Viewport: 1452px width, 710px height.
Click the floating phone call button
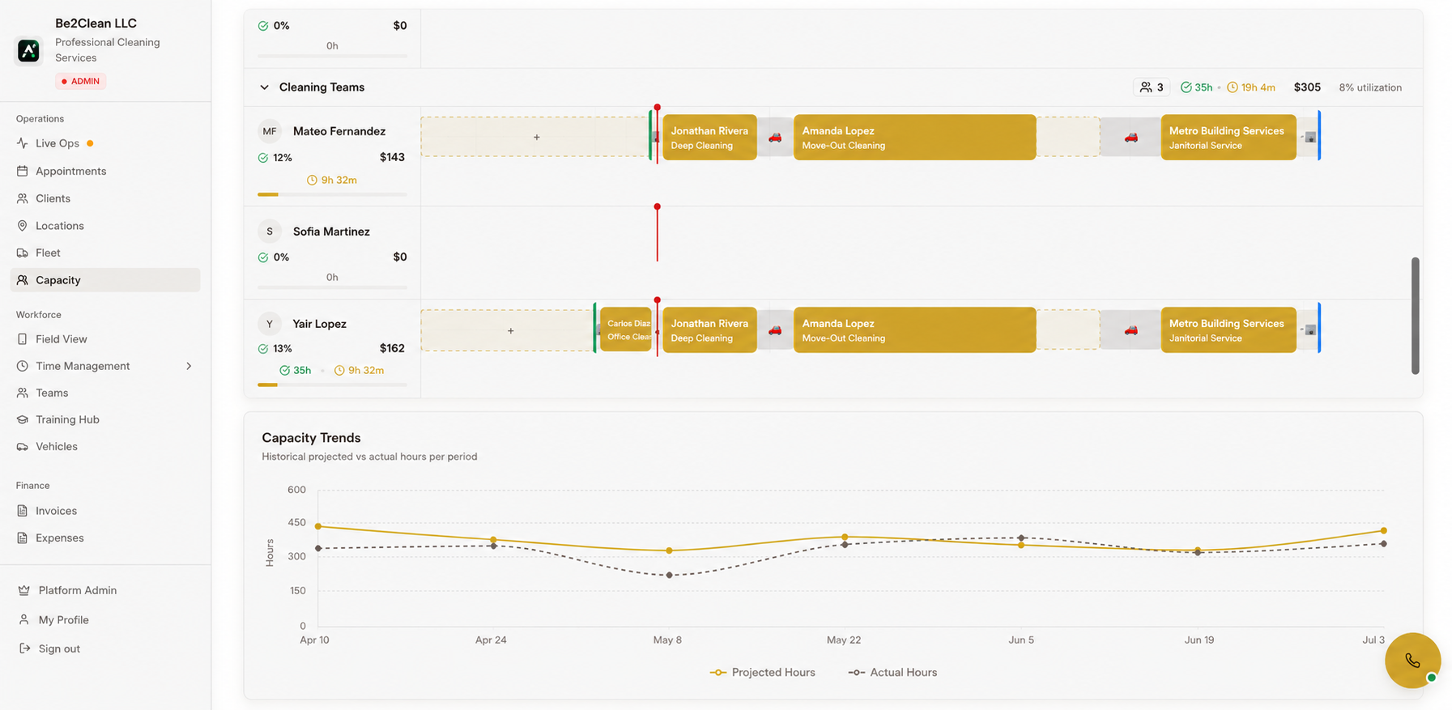(x=1412, y=661)
